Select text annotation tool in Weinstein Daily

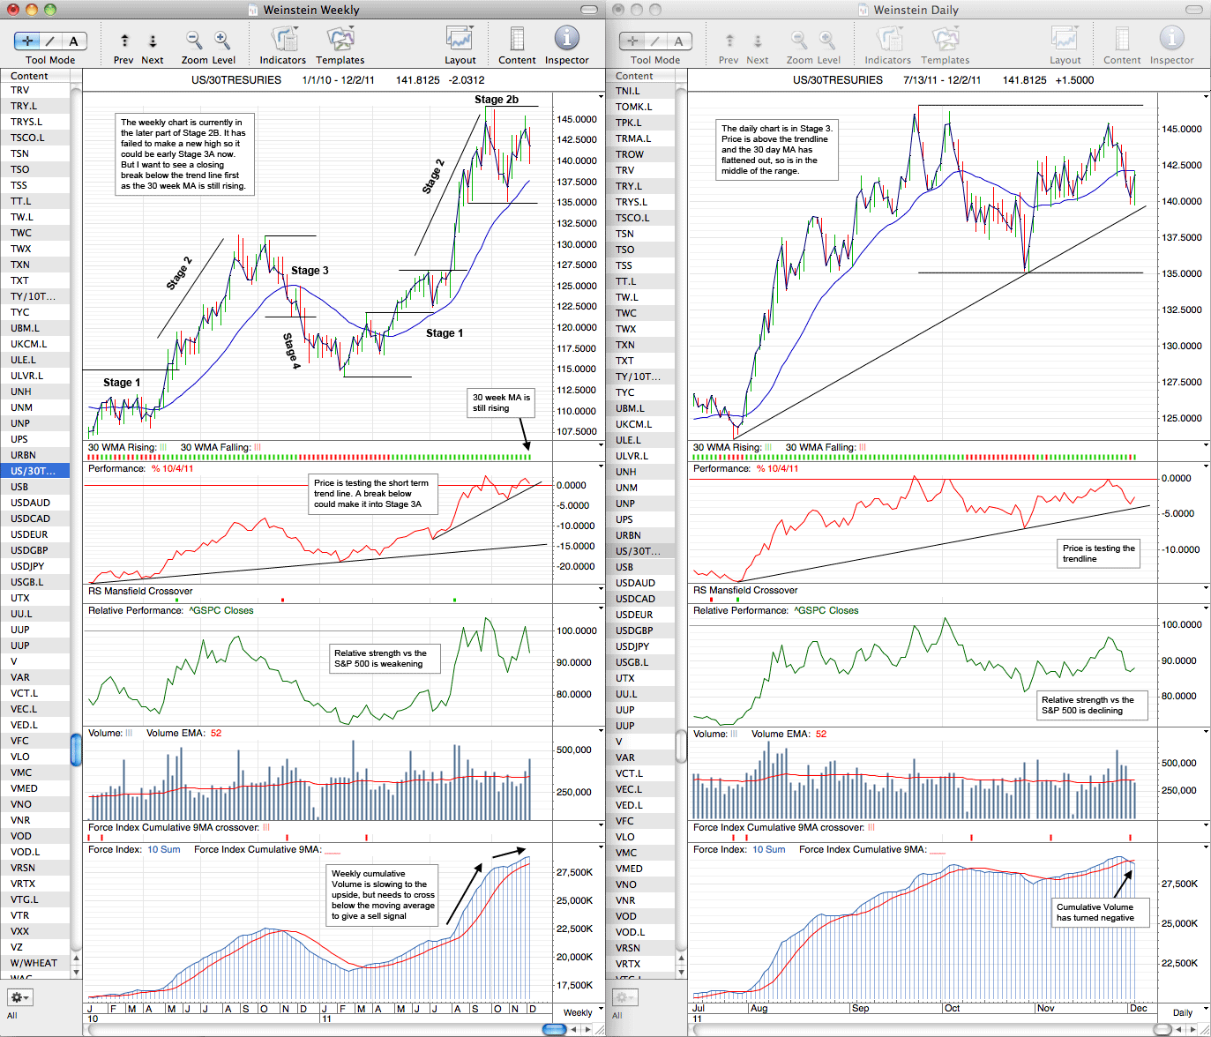point(679,41)
